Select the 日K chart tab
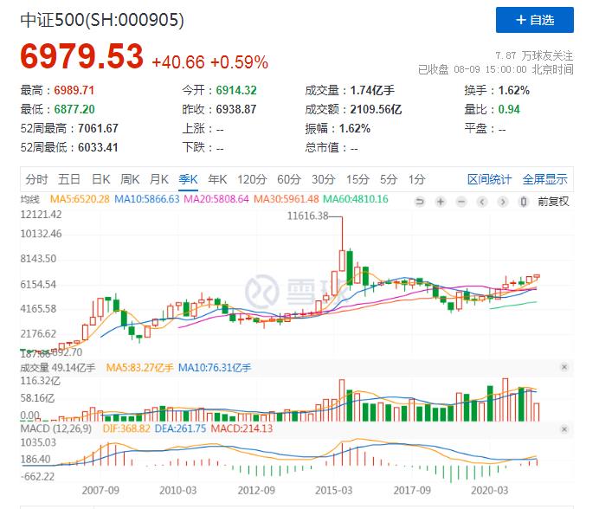 point(101,179)
